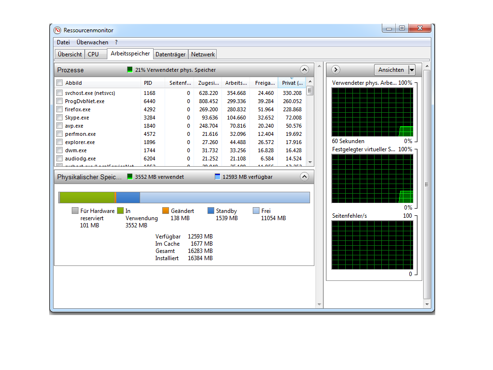Click the main pane scroll-down arrow
Image resolution: width=493 pixels, height=370 pixels.
(320, 304)
